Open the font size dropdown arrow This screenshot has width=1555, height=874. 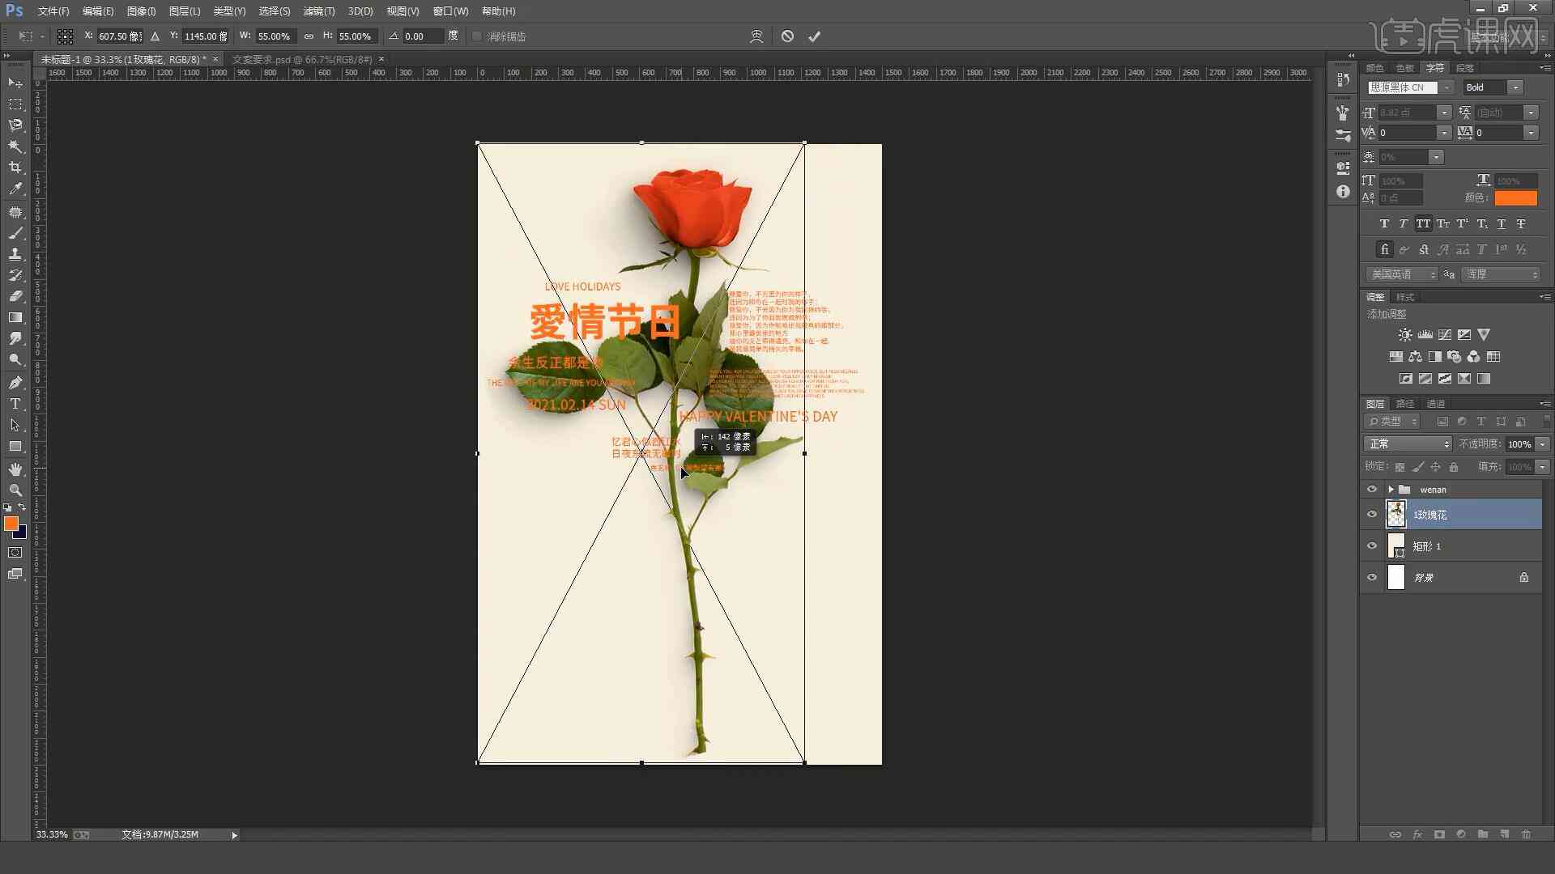[x=1444, y=112]
